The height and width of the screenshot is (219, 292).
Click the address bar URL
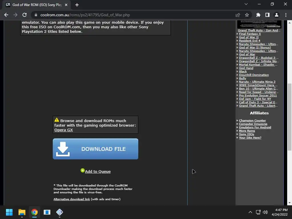pyautogui.click(x=85, y=15)
